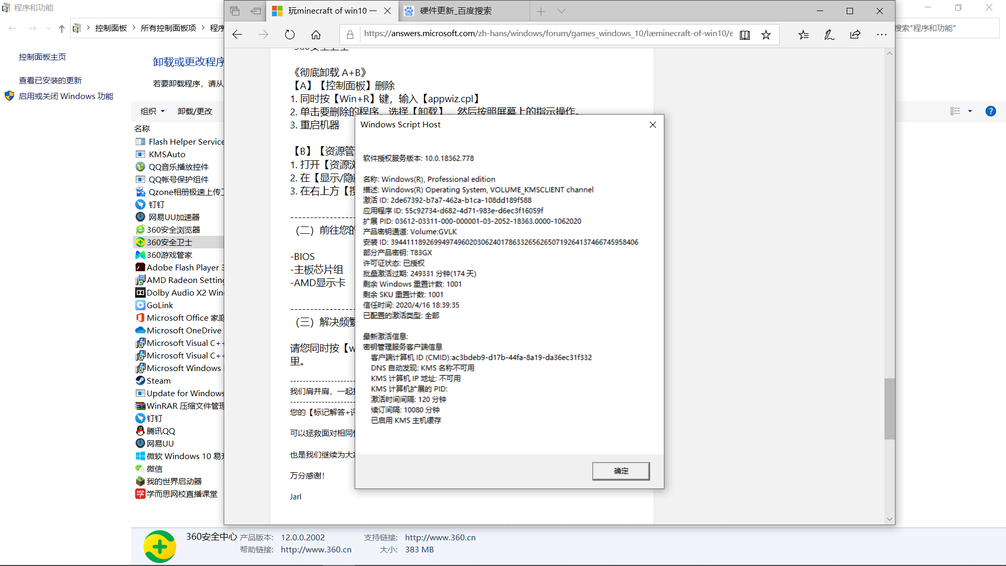Open 启用或关闭 Windows 功能 link
1006x566 pixels.
pyautogui.click(x=66, y=96)
